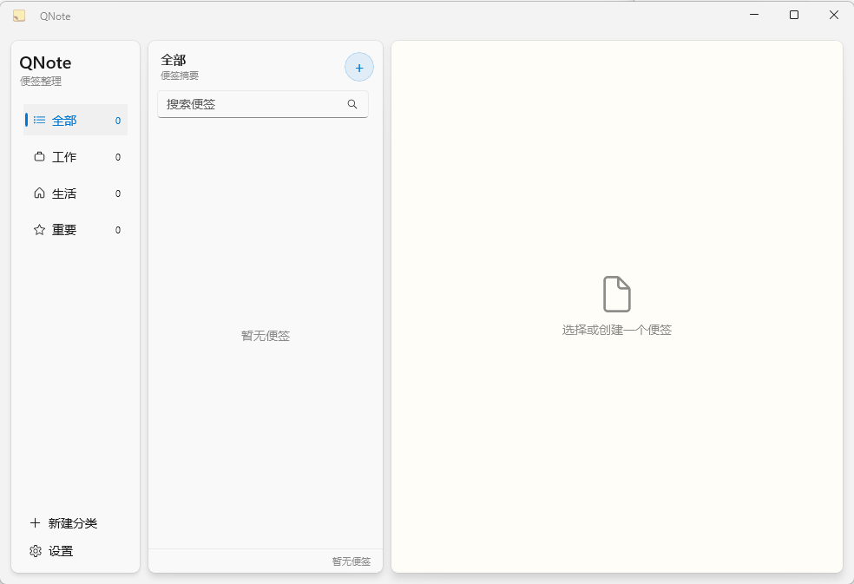Add a new note with plus button

pyautogui.click(x=359, y=68)
